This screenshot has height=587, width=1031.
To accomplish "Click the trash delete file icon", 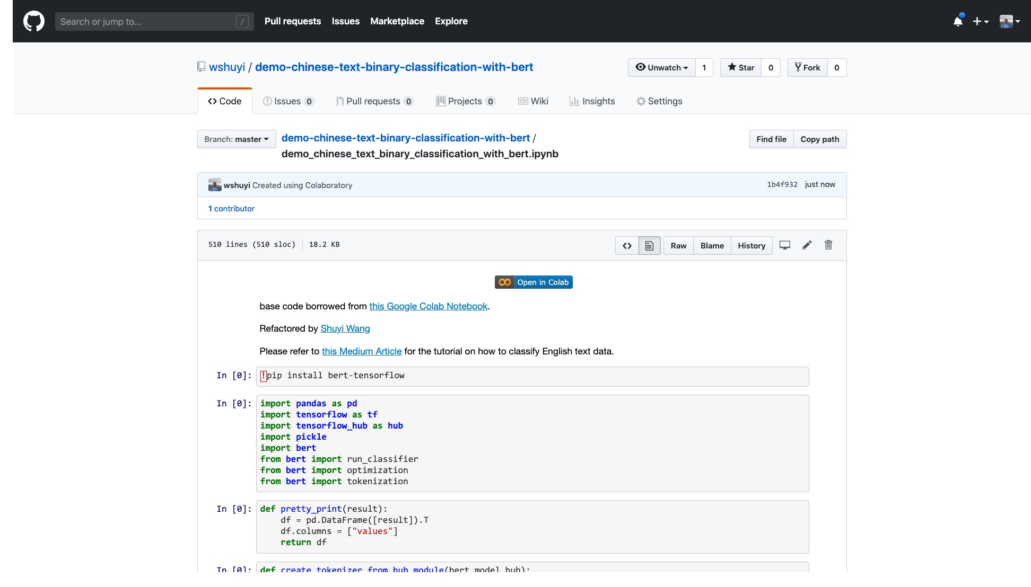I will pyautogui.click(x=828, y=245).
